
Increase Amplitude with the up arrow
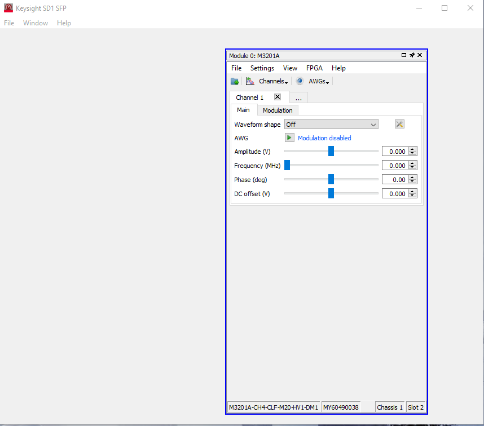(x=412, y=149)
